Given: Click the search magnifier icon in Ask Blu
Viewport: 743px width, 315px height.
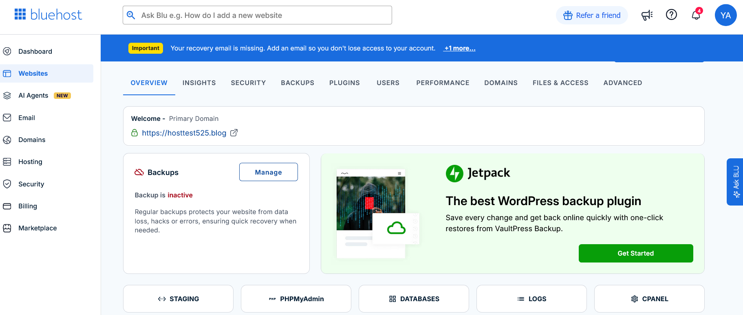Looking at the screenshot, I should 131,15.
